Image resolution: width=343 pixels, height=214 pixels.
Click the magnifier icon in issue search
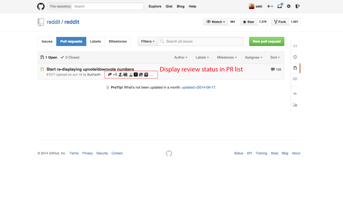coord(162,41)
